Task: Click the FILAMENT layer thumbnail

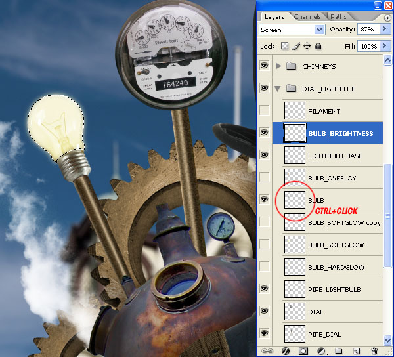Action: coord(295,110)
